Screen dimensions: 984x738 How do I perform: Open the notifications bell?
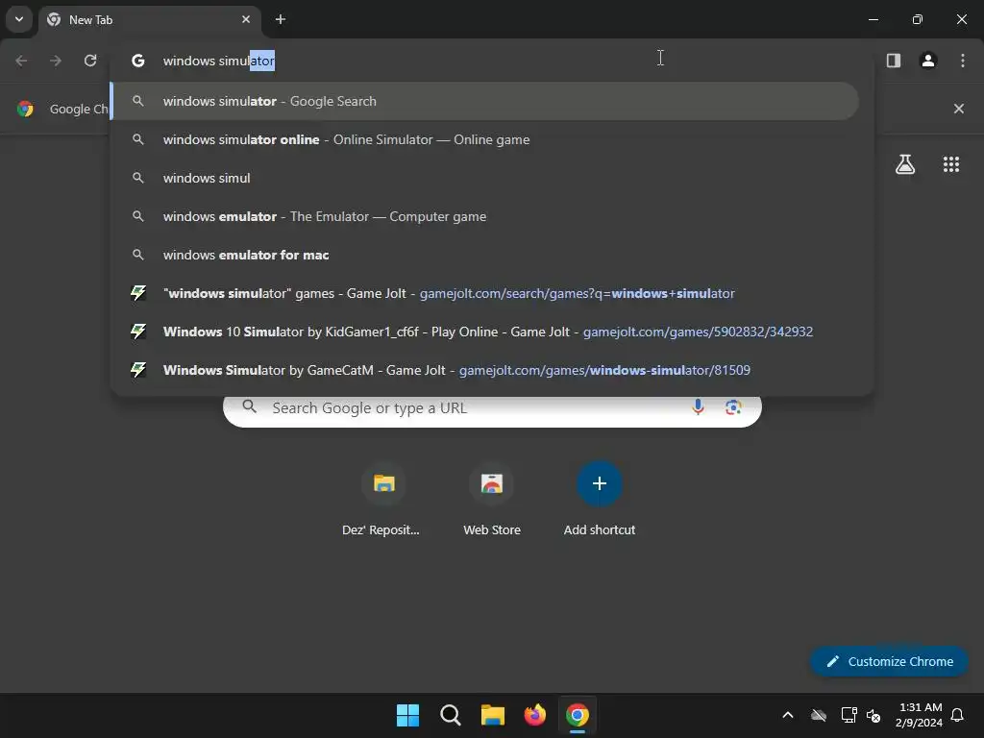coord(958,715)
